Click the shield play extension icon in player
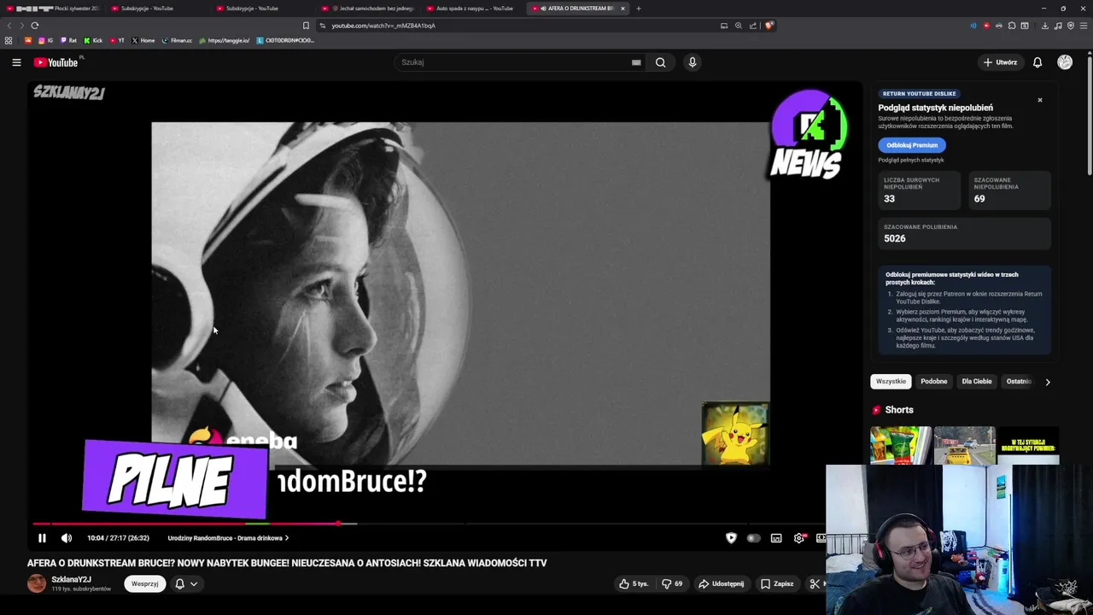 pyautogui.click(x=731, y=538)
